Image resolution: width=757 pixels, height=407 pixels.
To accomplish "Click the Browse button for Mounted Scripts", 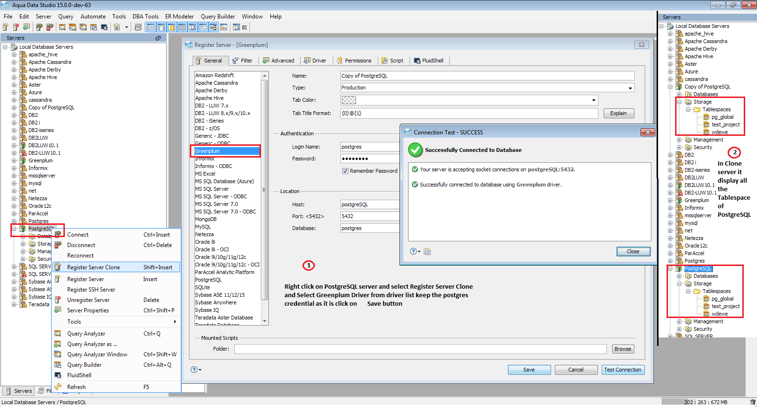I will [x=623, y=349].
